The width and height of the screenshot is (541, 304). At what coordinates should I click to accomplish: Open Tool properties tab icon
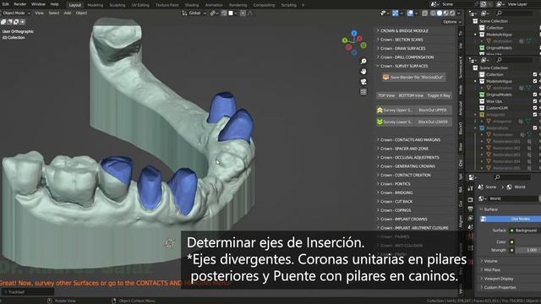(470, 188)
